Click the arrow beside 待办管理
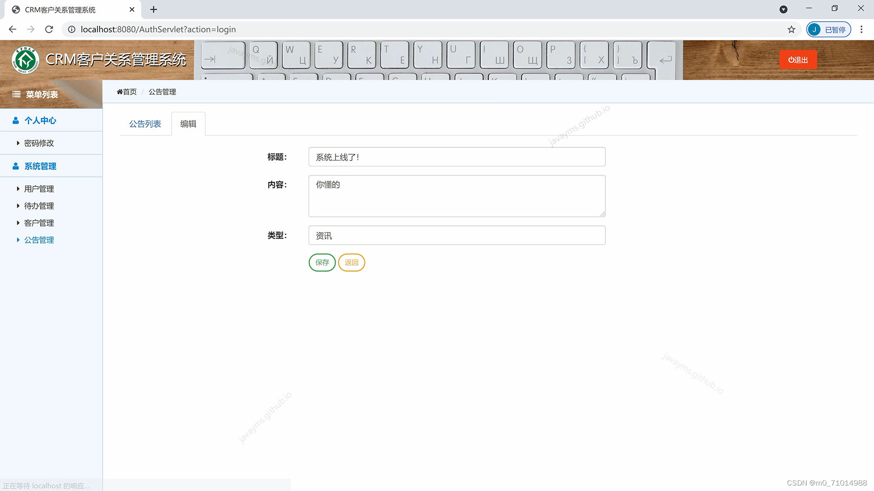Viewport: 874px width, 491px height. (x=18, y=206)
